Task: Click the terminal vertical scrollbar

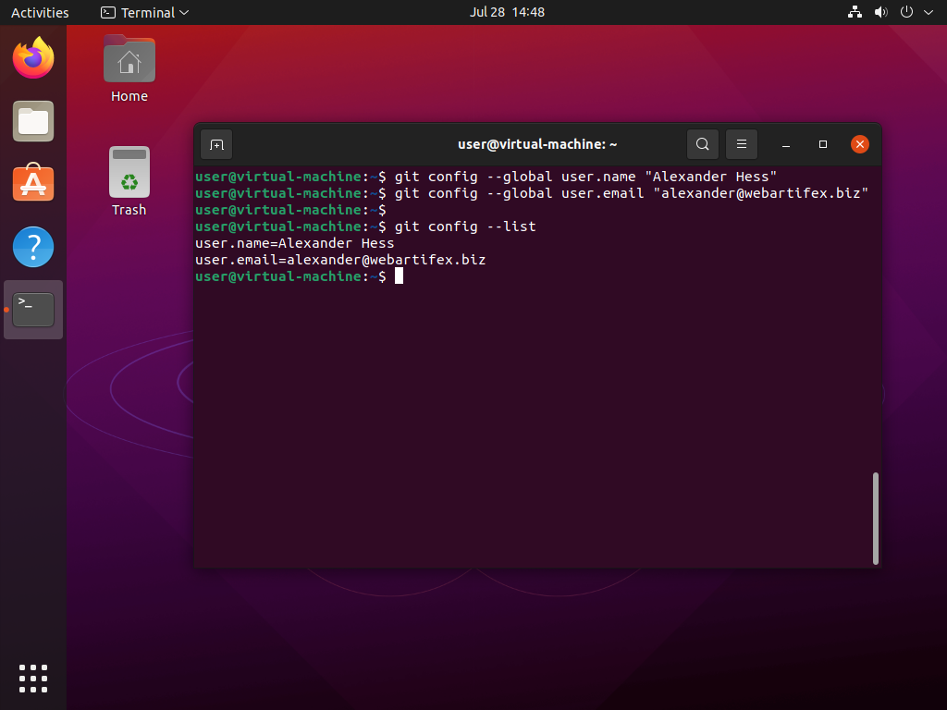Action: coord(875,518)
